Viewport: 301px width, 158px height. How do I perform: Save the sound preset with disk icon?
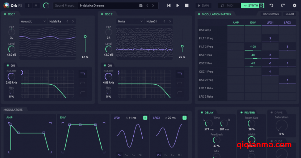click(x=141, y=6)
